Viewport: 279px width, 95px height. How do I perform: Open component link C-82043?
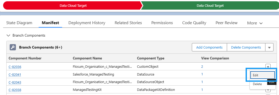click(15, 82)
